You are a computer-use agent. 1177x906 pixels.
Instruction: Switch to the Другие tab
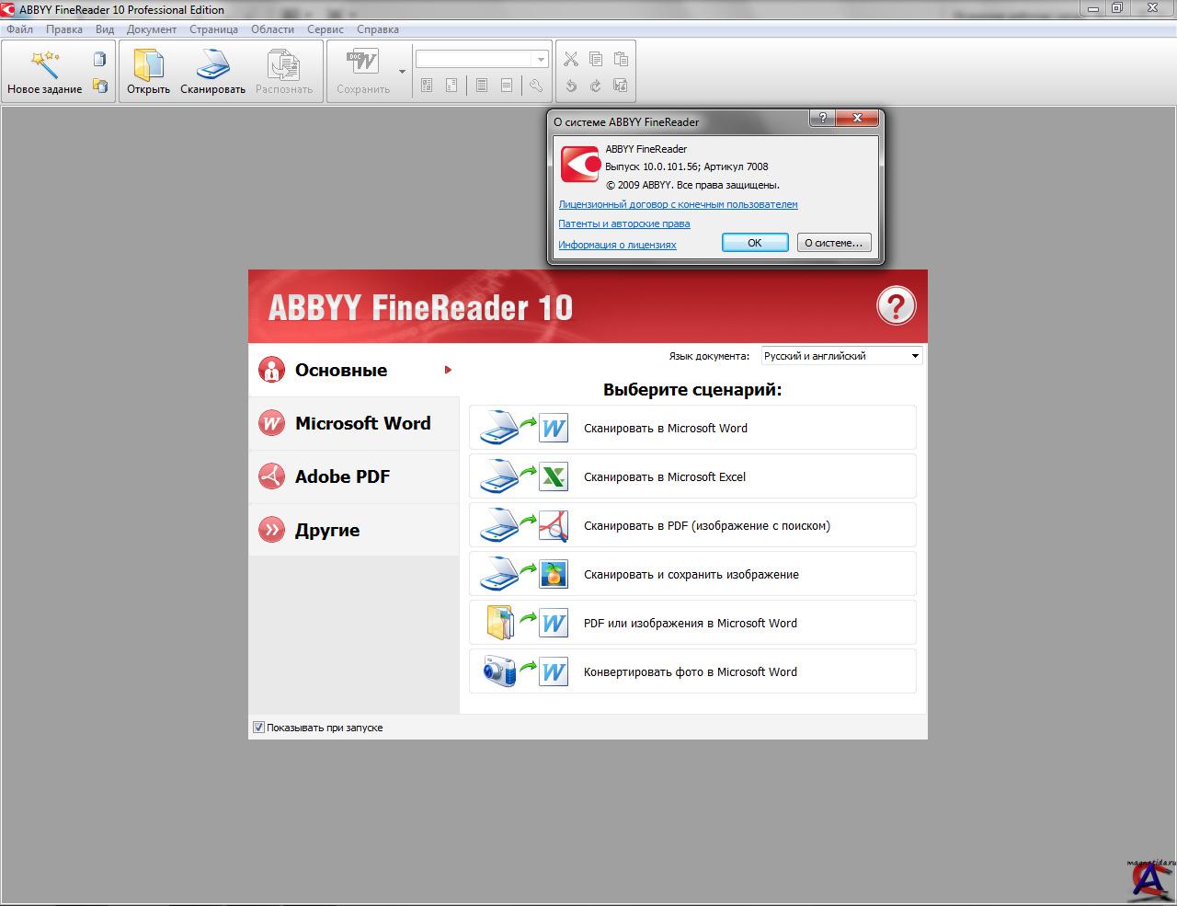326,530
